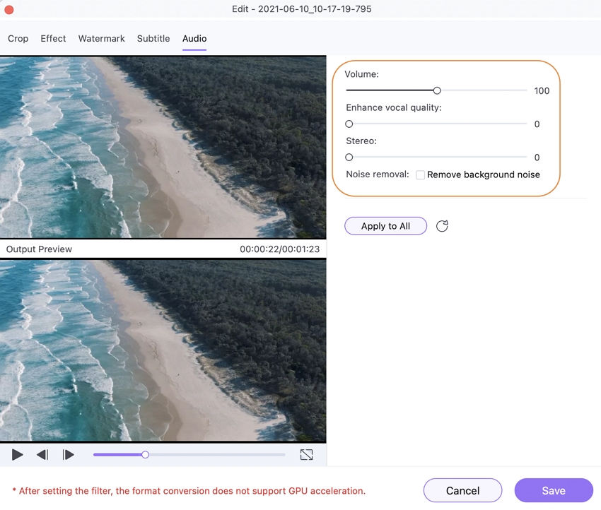The height and width of the screenshot is (510, 601).
Task: Click the reset audio settings icon
Action: click(442, 226)
